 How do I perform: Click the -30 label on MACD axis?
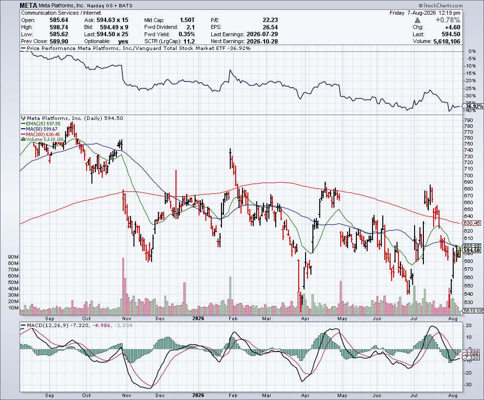pos(468,384)
